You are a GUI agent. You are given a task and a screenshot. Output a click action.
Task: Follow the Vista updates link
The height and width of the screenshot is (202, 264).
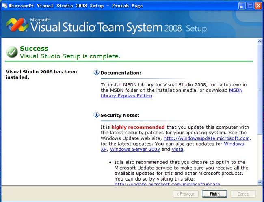click(177, 149)
